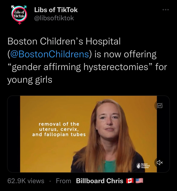Play the embedded video of the woman

click(88, 134)
